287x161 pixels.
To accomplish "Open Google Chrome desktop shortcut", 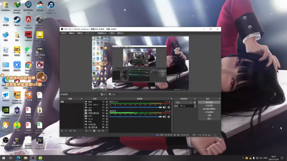I will pyautogui.click(x=28, y=68).
